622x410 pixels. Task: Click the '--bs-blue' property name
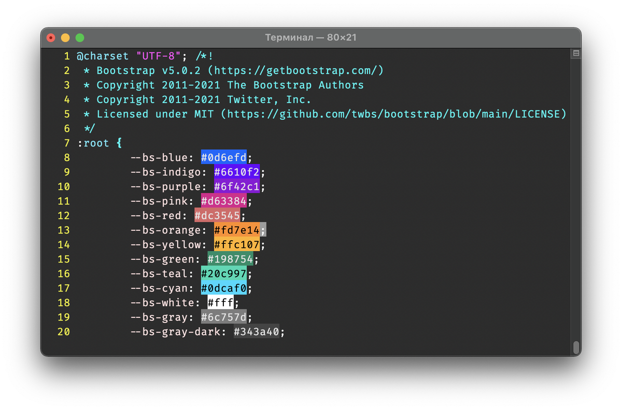[x=158, y=157]
